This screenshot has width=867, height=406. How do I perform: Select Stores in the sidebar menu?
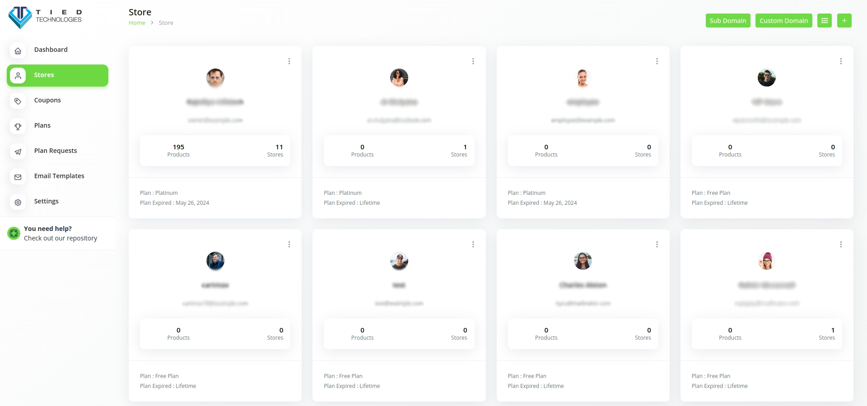coord(57,75)
